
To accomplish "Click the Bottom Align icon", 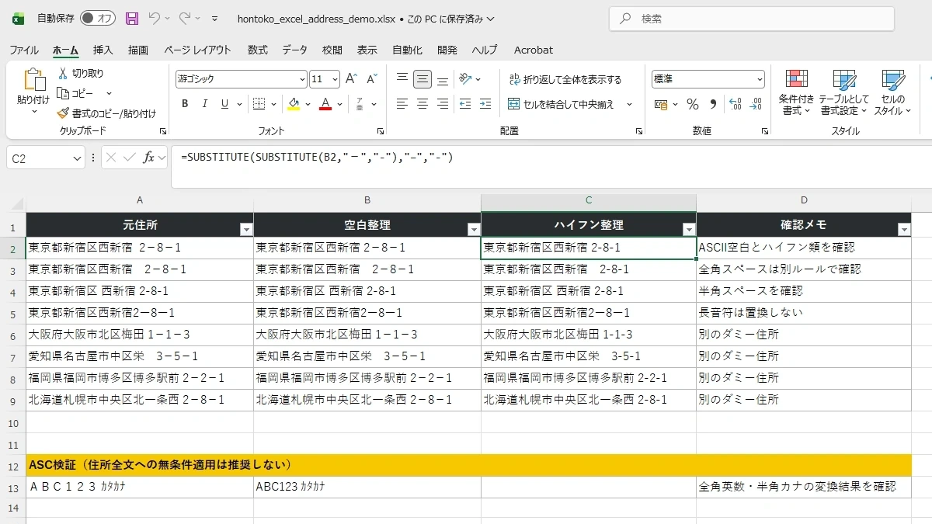I will (442, 79).
